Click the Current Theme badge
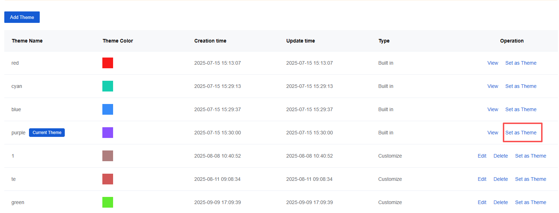 [x=47, y=133]
